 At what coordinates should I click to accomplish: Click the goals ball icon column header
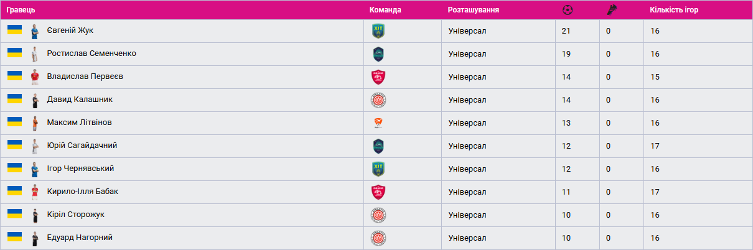(567, 10)
